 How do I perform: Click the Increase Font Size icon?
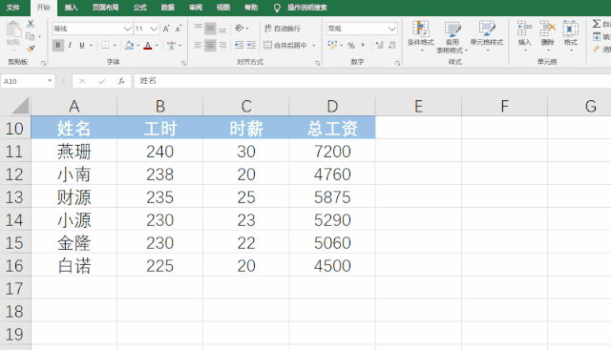(x=166, y=29)
